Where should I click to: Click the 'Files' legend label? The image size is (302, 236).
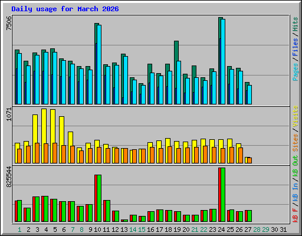click(x=296, y=47)
